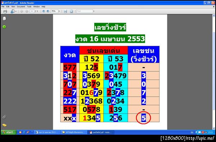Click the cell containing 517
216x142 pixels.
70,110
